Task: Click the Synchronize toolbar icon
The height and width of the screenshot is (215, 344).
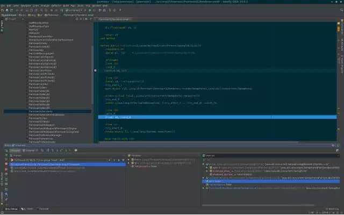Action: [x=12, y=10]
